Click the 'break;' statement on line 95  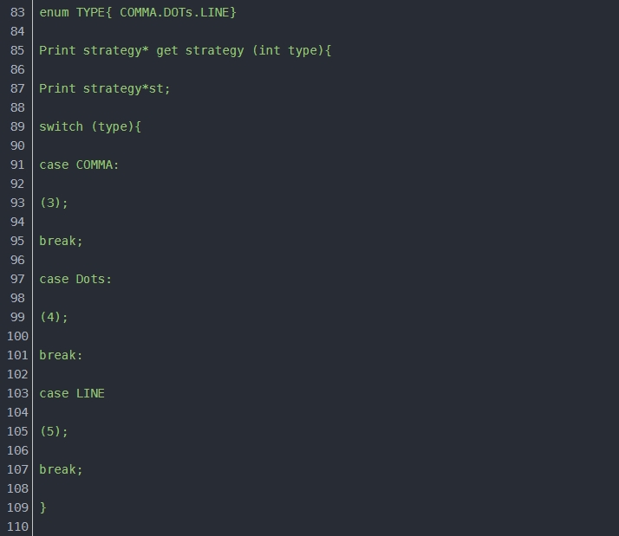(x=61, y=241)
